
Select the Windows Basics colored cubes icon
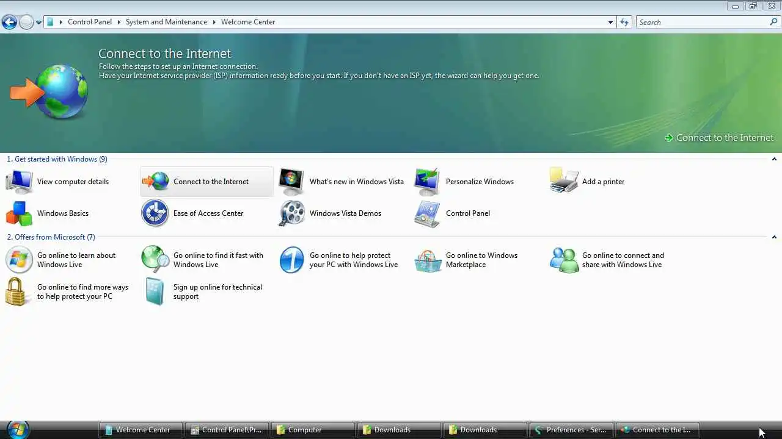[19, 213]
